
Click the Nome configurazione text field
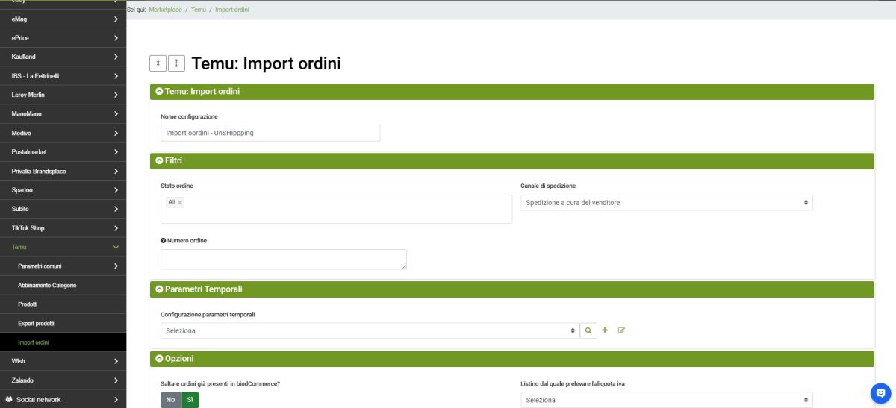click(x=270, y=133)
